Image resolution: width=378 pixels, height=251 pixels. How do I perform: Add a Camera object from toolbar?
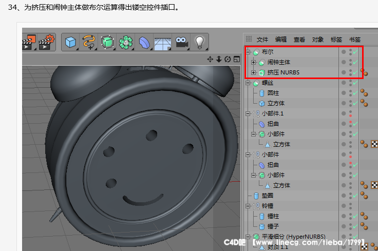pos(182,42)
